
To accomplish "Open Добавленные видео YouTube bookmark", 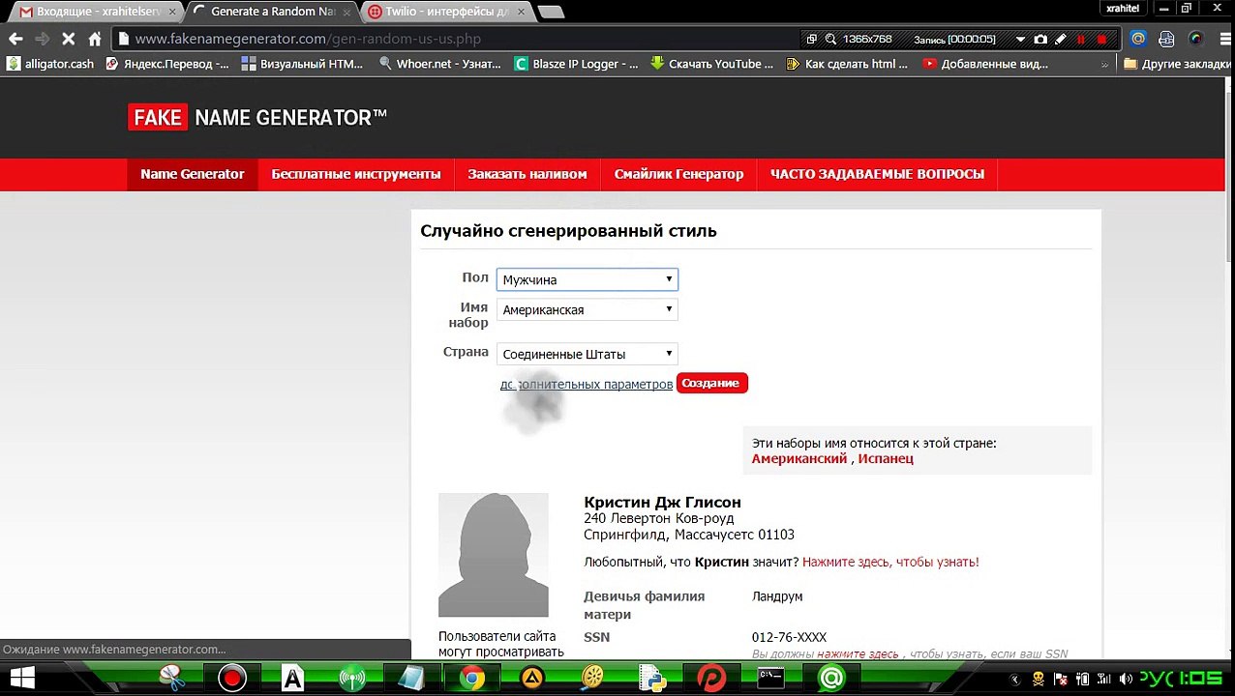I will point(985,64).
